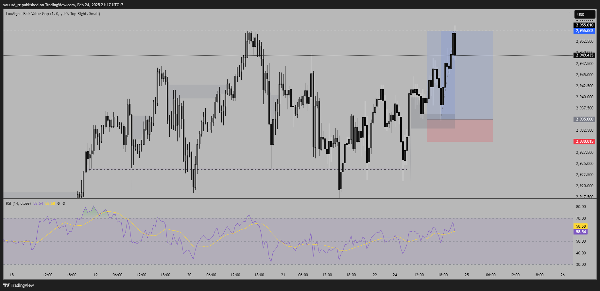This screenshot has height=291, width=600.
Task: Click the yellow 58.58 value in the RSI legend
Action: click(x=50, y=203)
